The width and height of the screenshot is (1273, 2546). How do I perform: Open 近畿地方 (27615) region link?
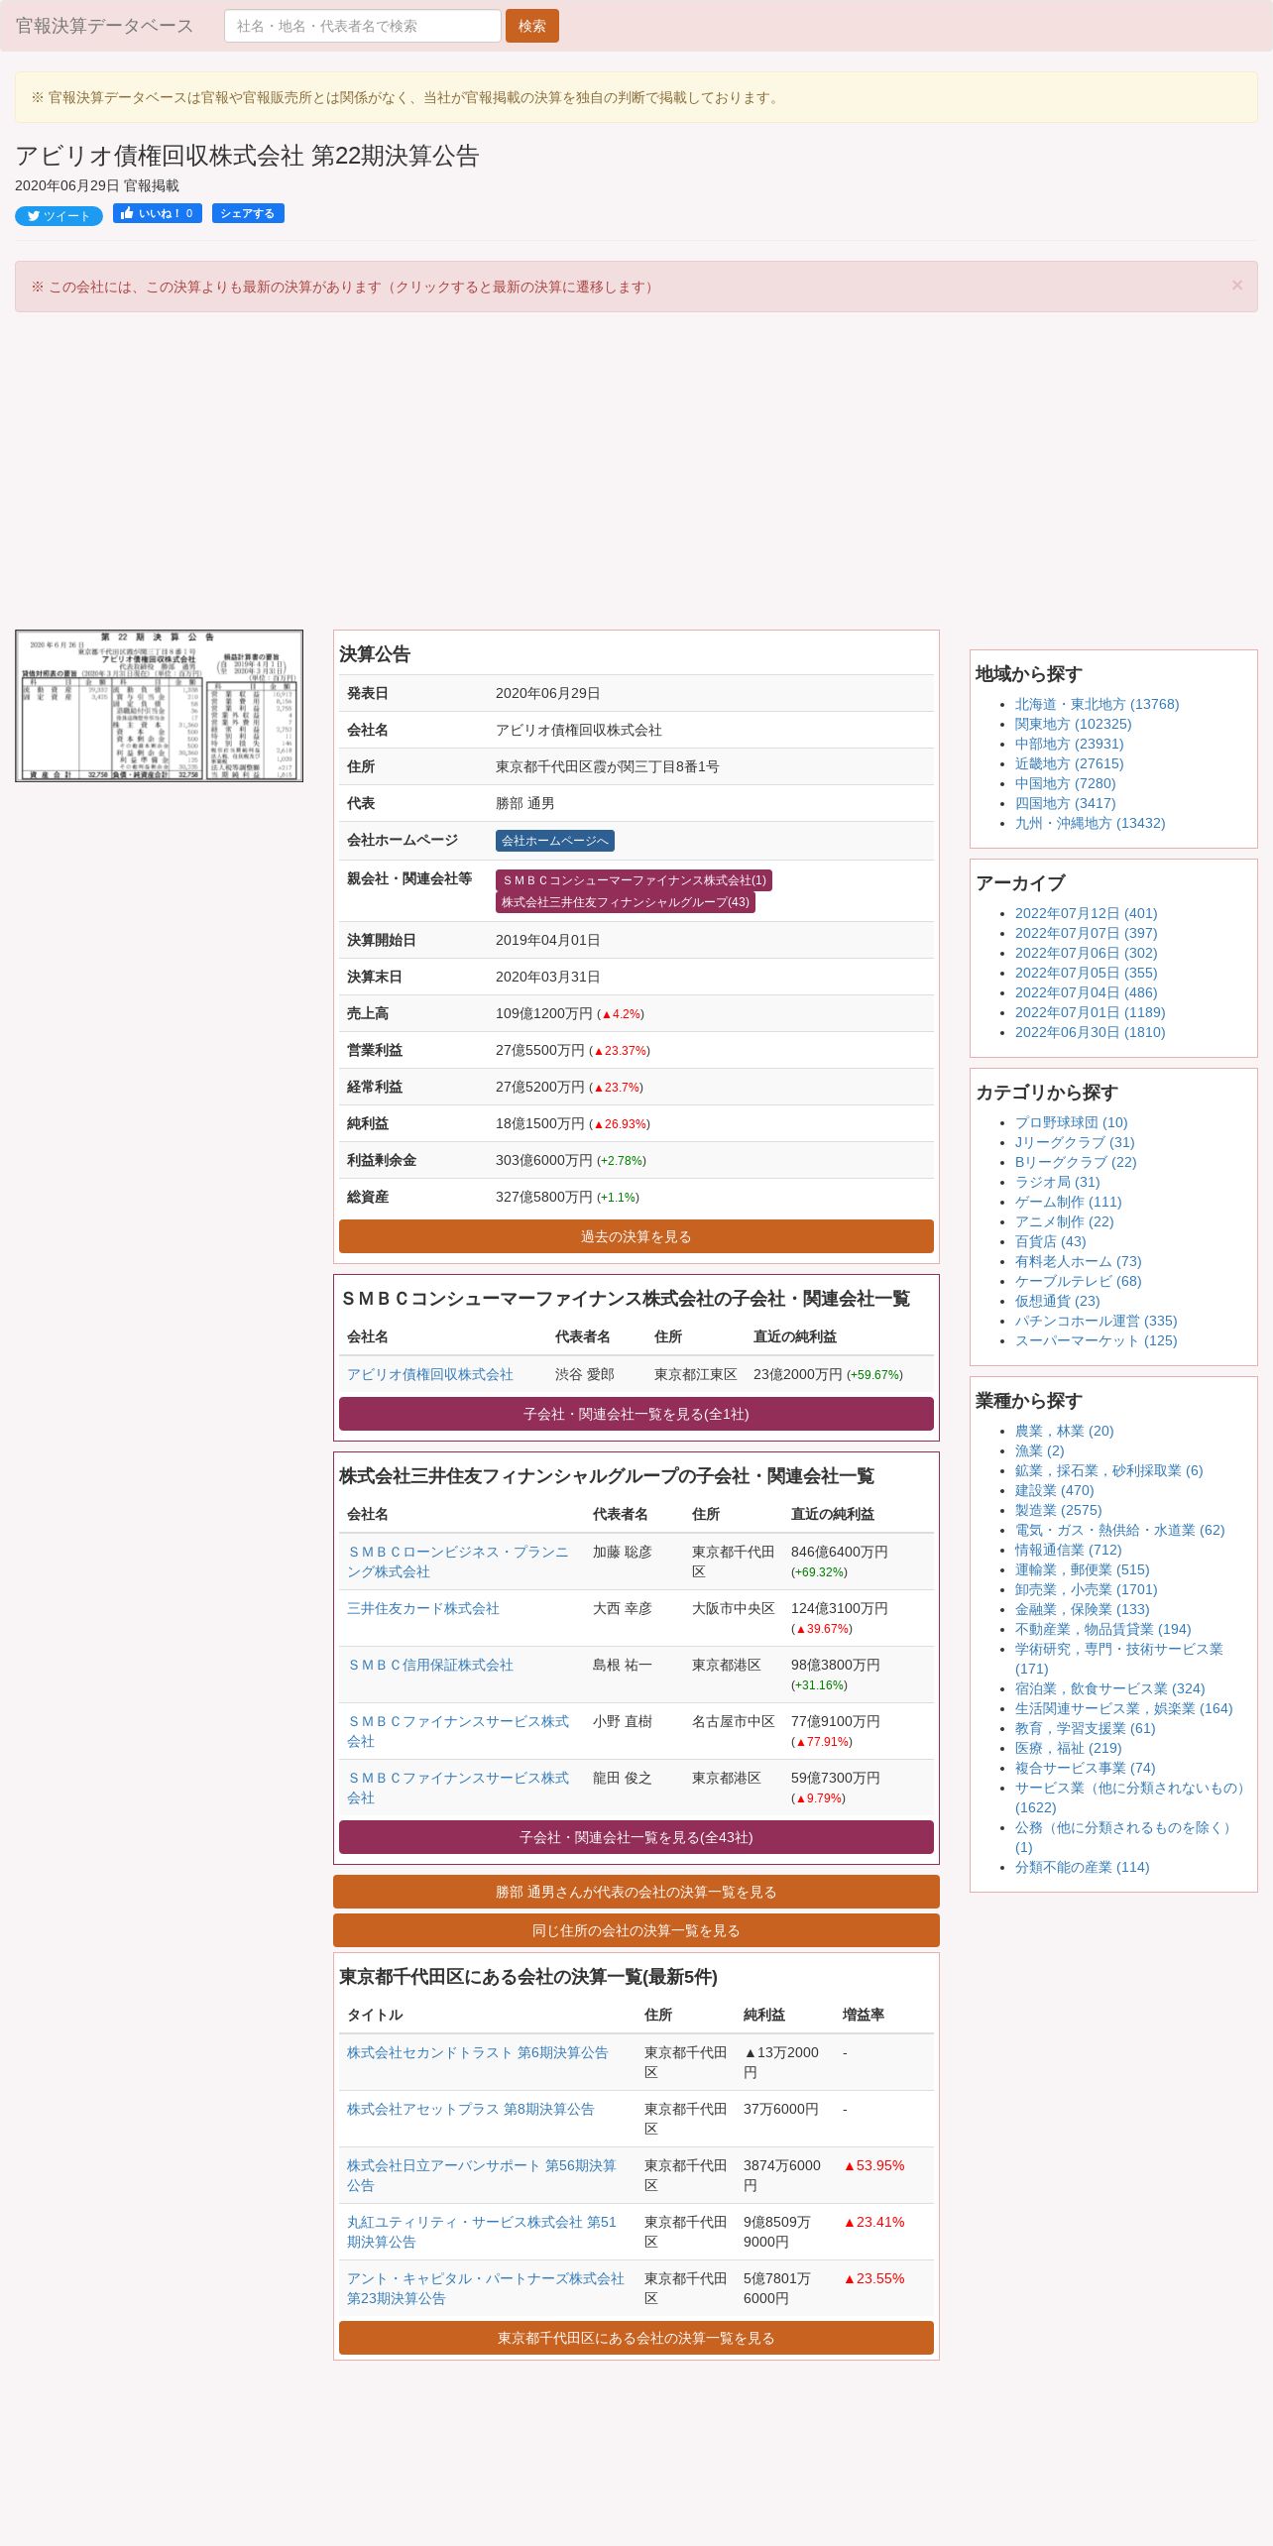[x=1069, y=763]
